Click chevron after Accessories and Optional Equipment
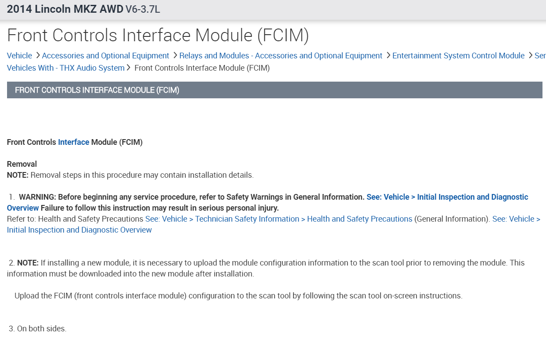This screenshot has width=546, height=341. click(175, 56)
